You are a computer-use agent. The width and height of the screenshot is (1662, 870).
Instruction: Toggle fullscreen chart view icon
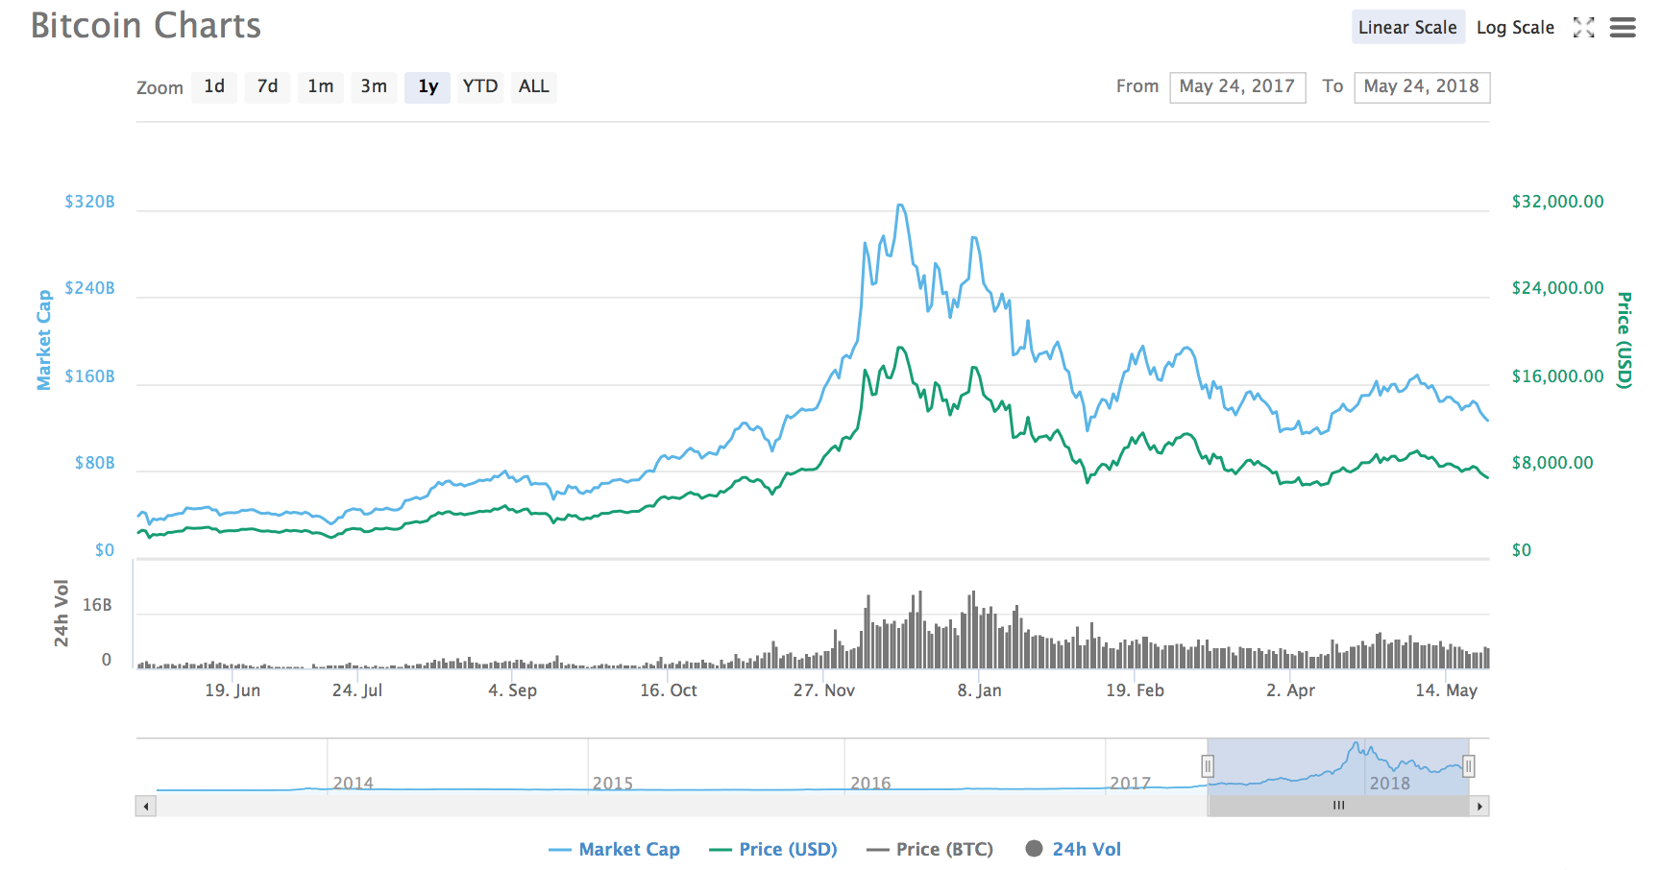coord(1584,28)
